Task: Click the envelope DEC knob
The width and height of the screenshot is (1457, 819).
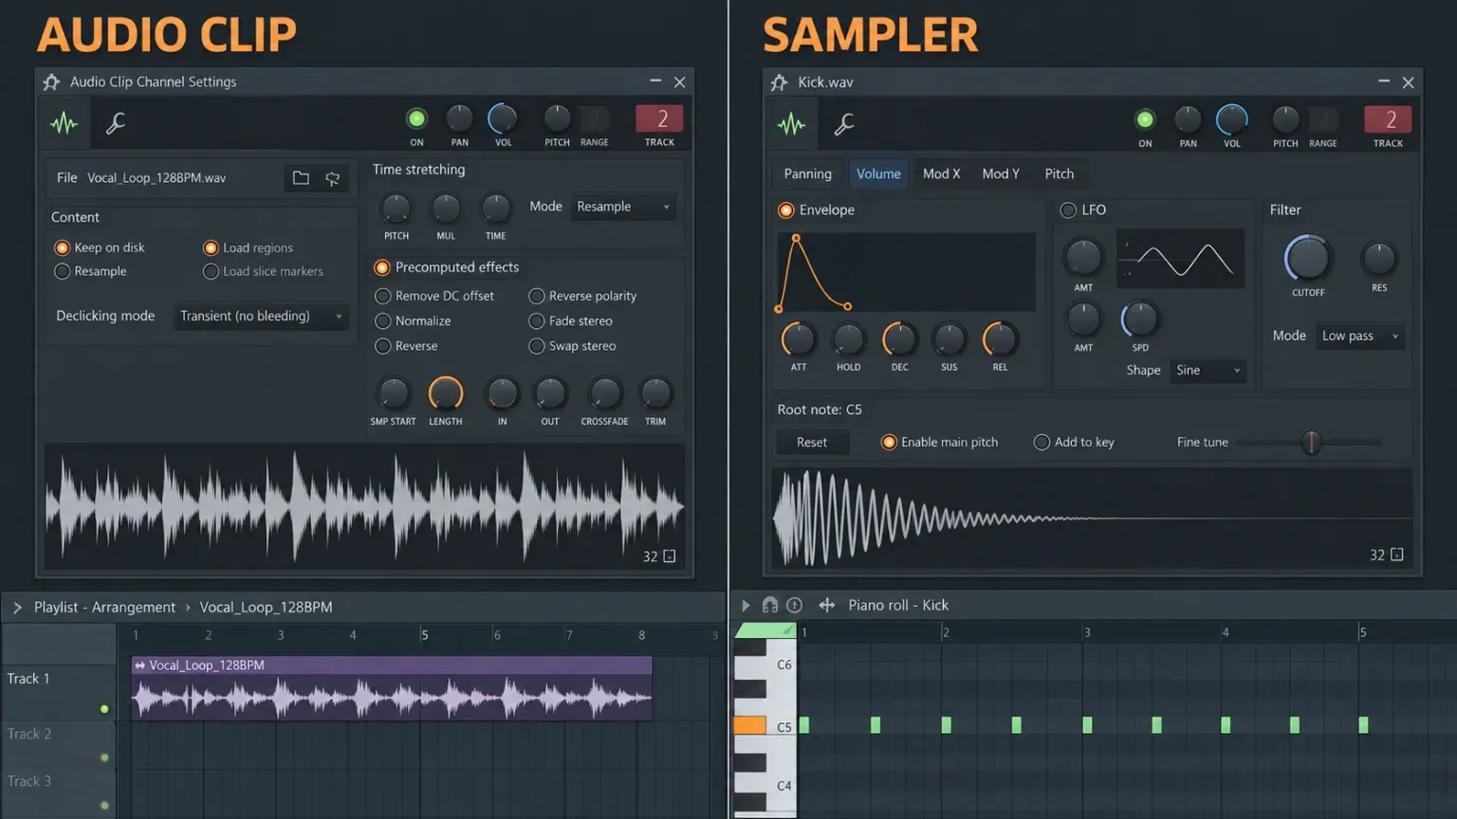Action: coord(898,339)
